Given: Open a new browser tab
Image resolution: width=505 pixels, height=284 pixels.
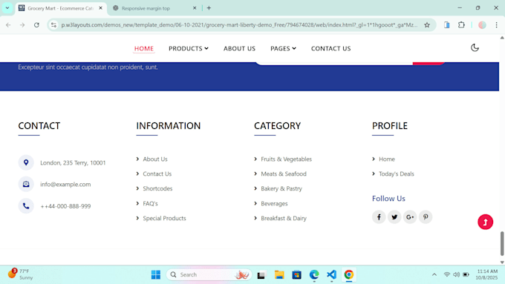Looking at the screenshot, I should click(209, 8).
